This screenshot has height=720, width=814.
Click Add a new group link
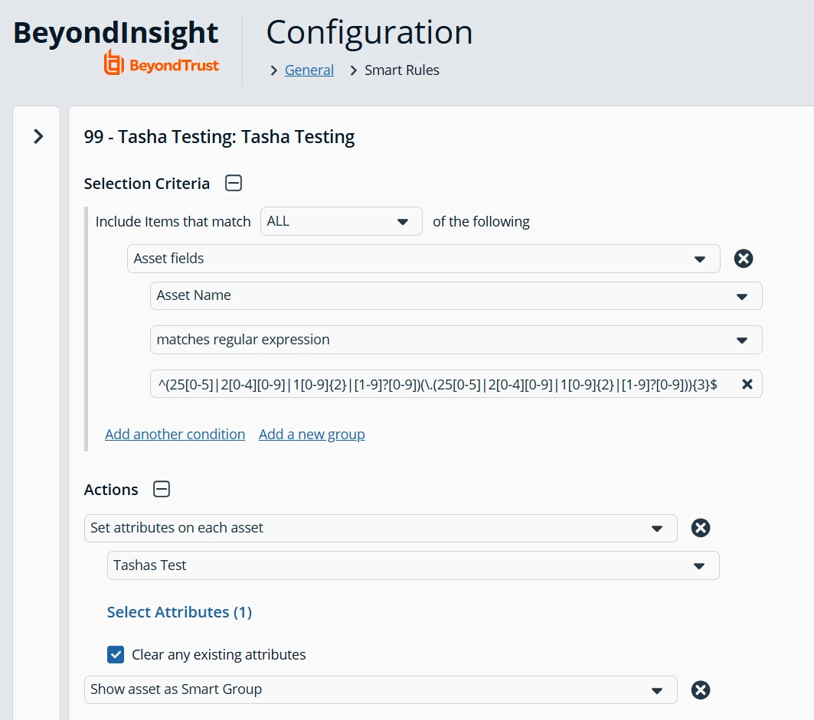tap(312, 435)
